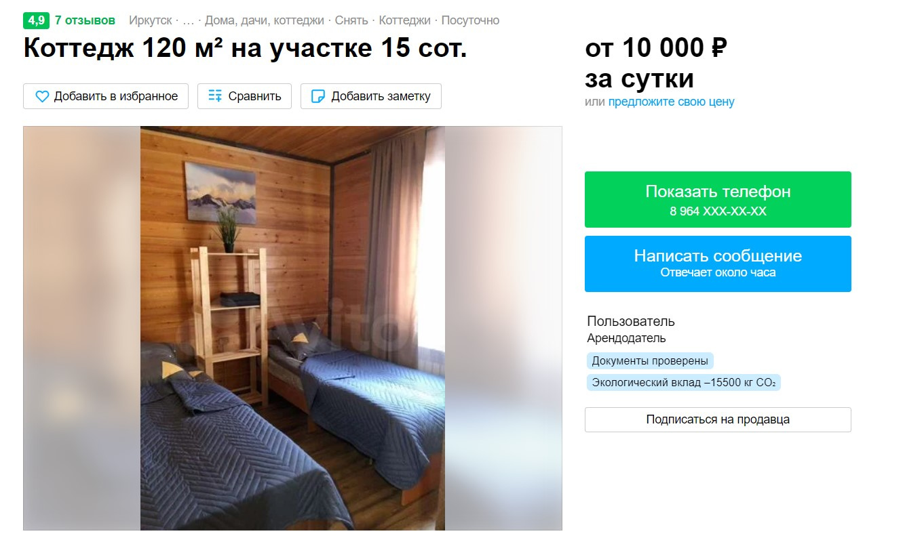The height and width of the screenshot is (540, 905).
Task: Select the Снять breadcrumb item
Action: [x=351, y=20]
